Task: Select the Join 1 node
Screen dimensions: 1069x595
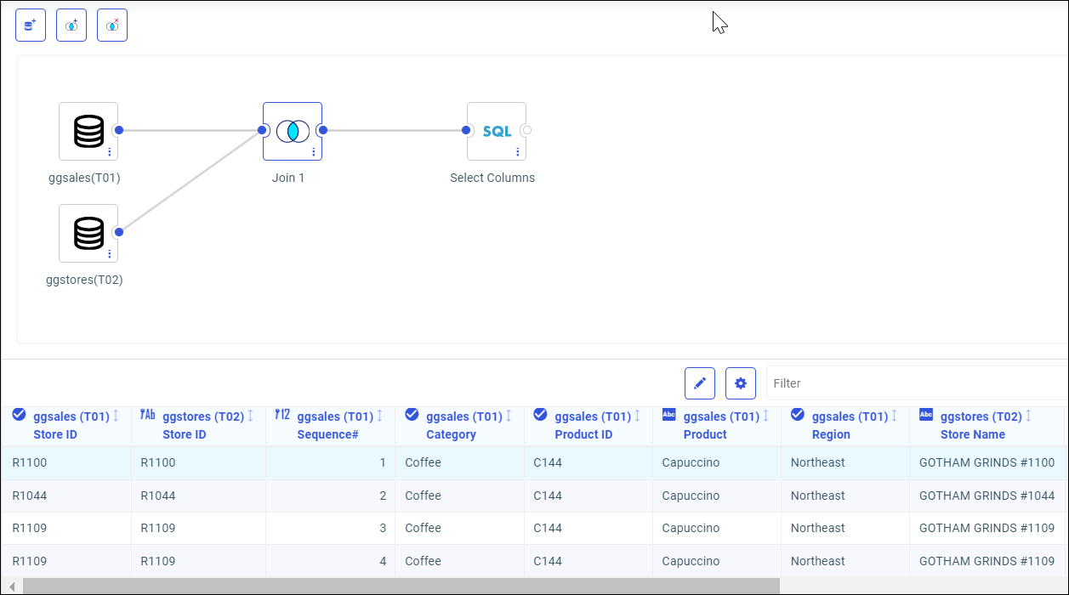Action: (x=293, y=131)
